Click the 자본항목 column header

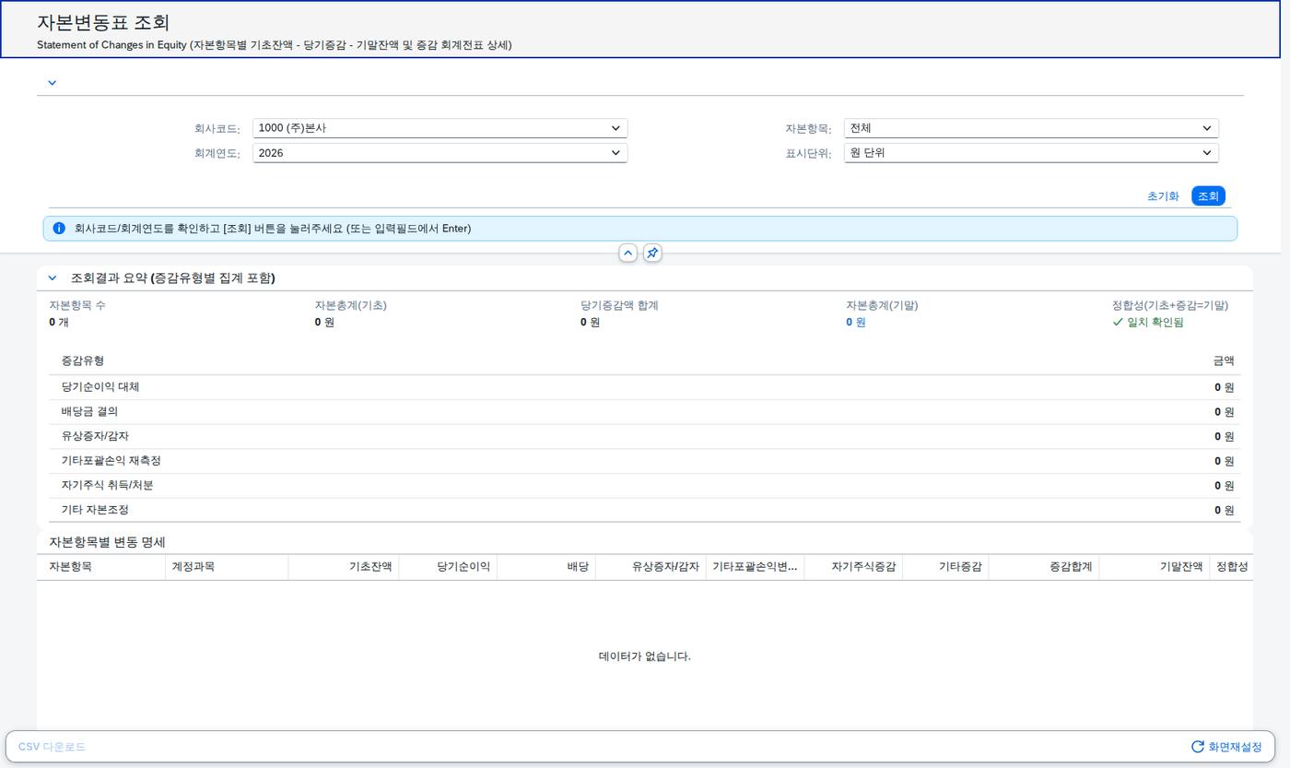coord(101,567)
